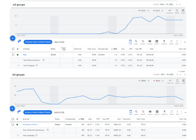Click Add Filter above lower table

pyautogui.click(x=59, y=113)
